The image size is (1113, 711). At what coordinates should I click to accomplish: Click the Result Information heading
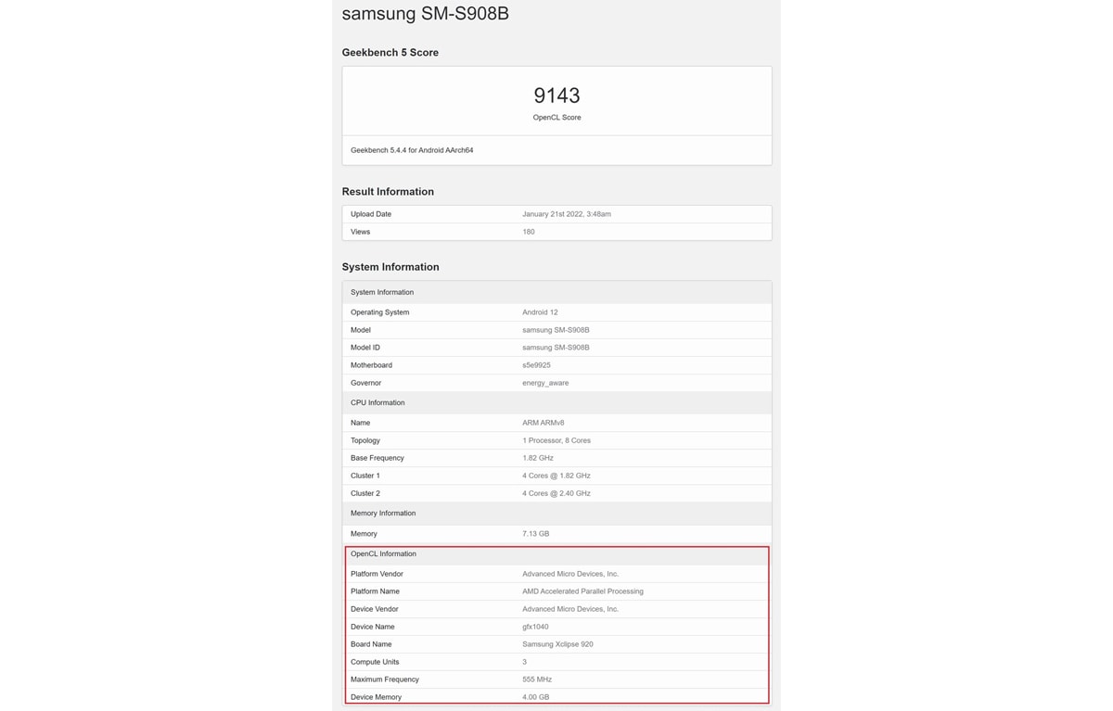point(388,192)
